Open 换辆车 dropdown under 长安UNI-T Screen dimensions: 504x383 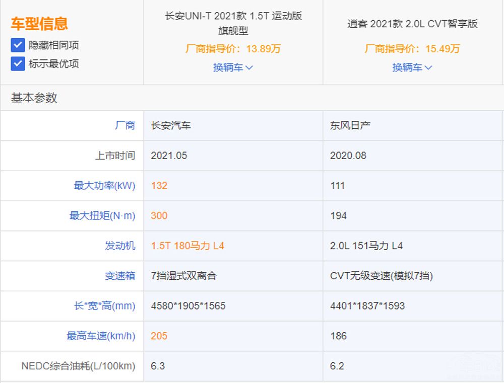[x=233, y=67]
